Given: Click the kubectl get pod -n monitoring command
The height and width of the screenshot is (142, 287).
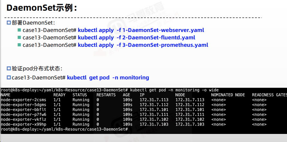Looking at the screenshot, I should 108,77.
